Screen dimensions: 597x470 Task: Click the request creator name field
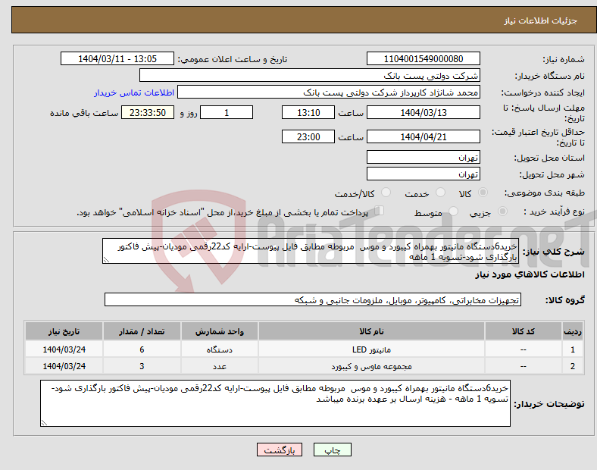[x=329, y=92]
